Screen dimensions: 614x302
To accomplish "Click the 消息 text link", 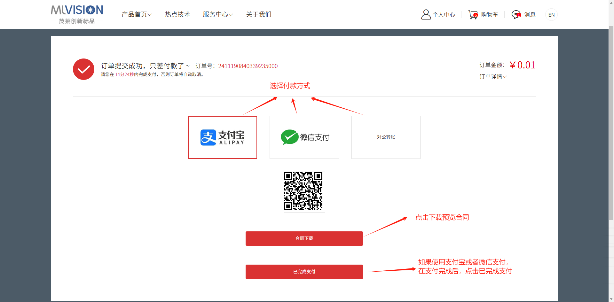I will tap(530, 15).
